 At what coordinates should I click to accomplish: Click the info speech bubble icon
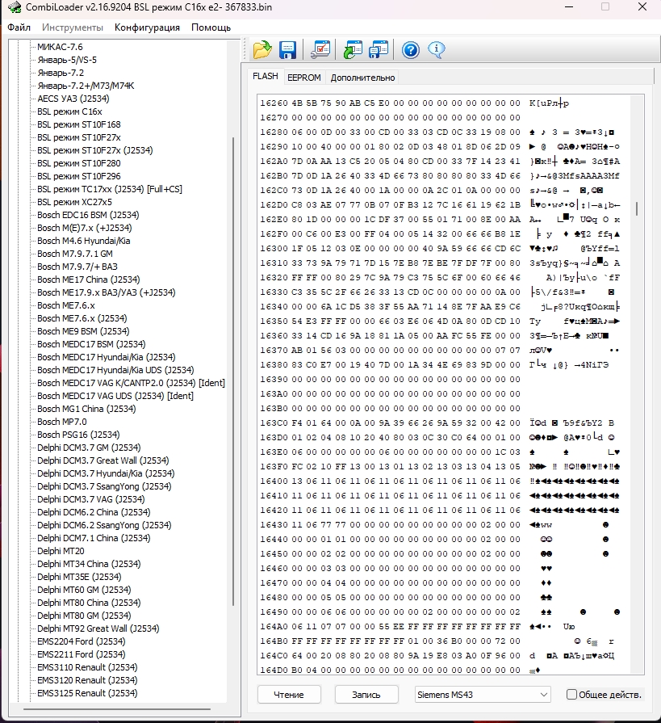[437, 50]
